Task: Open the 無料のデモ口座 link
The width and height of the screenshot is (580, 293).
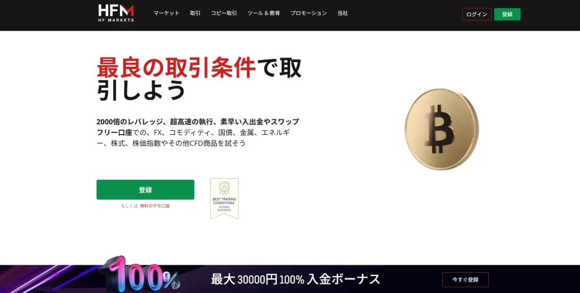Action: (x=155, y=206)
